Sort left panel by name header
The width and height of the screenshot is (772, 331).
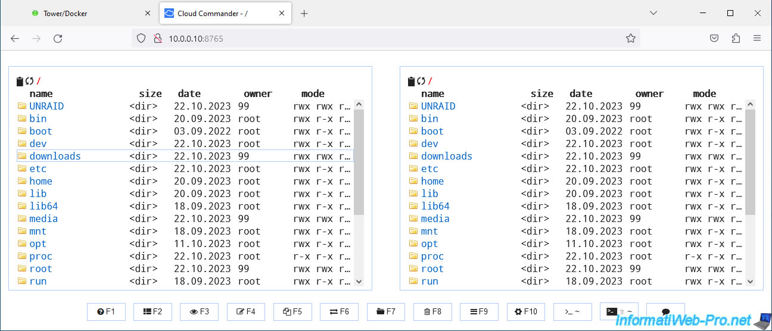click(41, 93)
